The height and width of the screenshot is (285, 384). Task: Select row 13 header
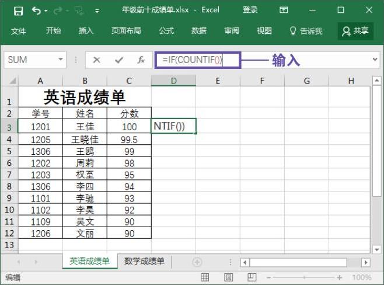9,245
